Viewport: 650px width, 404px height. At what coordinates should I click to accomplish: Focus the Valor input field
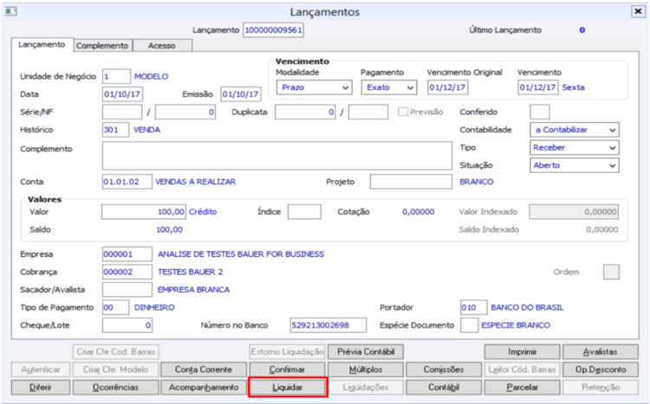point(144,212)
